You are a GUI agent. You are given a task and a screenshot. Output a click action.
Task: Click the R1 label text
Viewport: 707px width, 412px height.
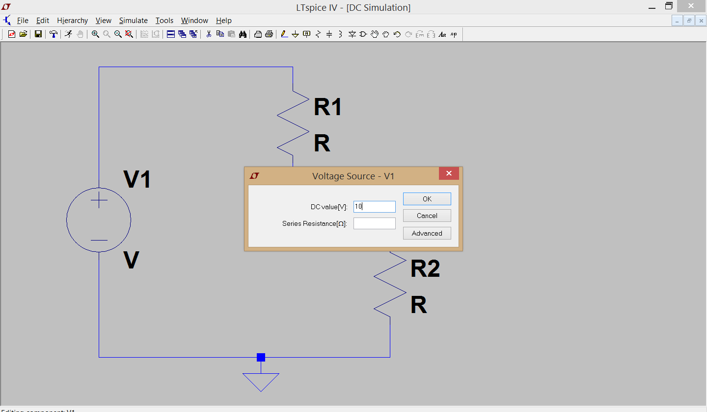pyautogui.click(x=327, y=107)
